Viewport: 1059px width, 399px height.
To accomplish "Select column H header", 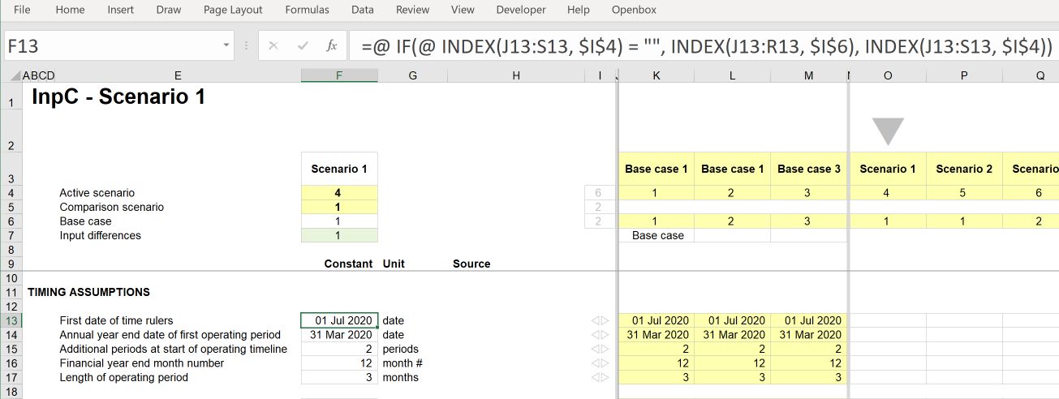I will tap(515, 75).
